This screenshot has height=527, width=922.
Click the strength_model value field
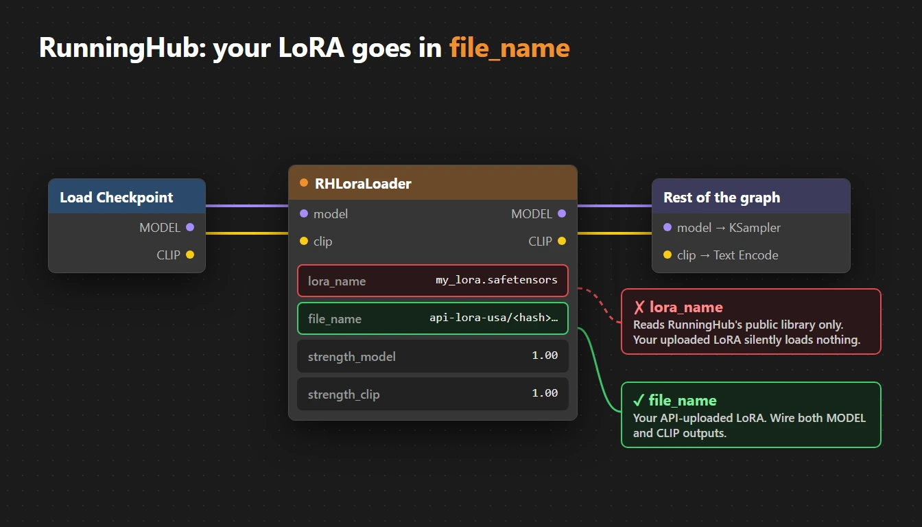point(433,356)
